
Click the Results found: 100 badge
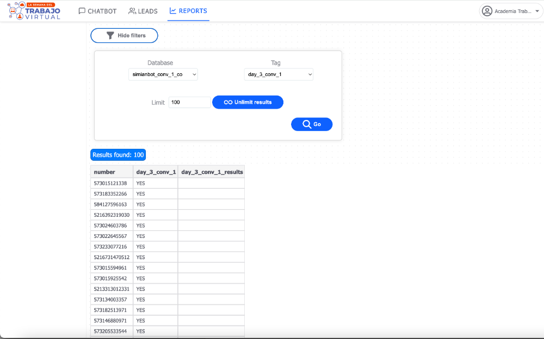click(118, 155)
